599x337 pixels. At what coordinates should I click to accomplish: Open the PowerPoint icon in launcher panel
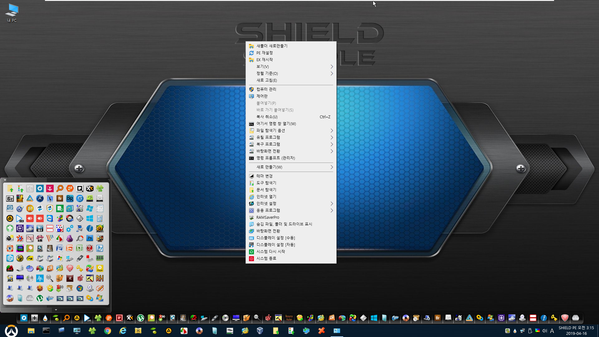(x=70, y=248)
